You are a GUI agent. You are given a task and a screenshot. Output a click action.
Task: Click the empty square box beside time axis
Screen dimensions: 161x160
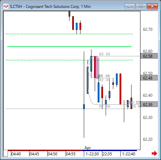(x=5, y=153)
